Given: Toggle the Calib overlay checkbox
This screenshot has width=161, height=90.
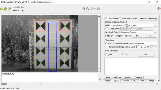Looking at the screenshot, I should point(106,18).
